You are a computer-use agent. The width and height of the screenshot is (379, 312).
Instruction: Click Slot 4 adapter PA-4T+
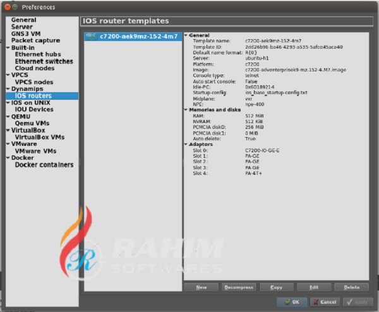[x=253, y=173]
